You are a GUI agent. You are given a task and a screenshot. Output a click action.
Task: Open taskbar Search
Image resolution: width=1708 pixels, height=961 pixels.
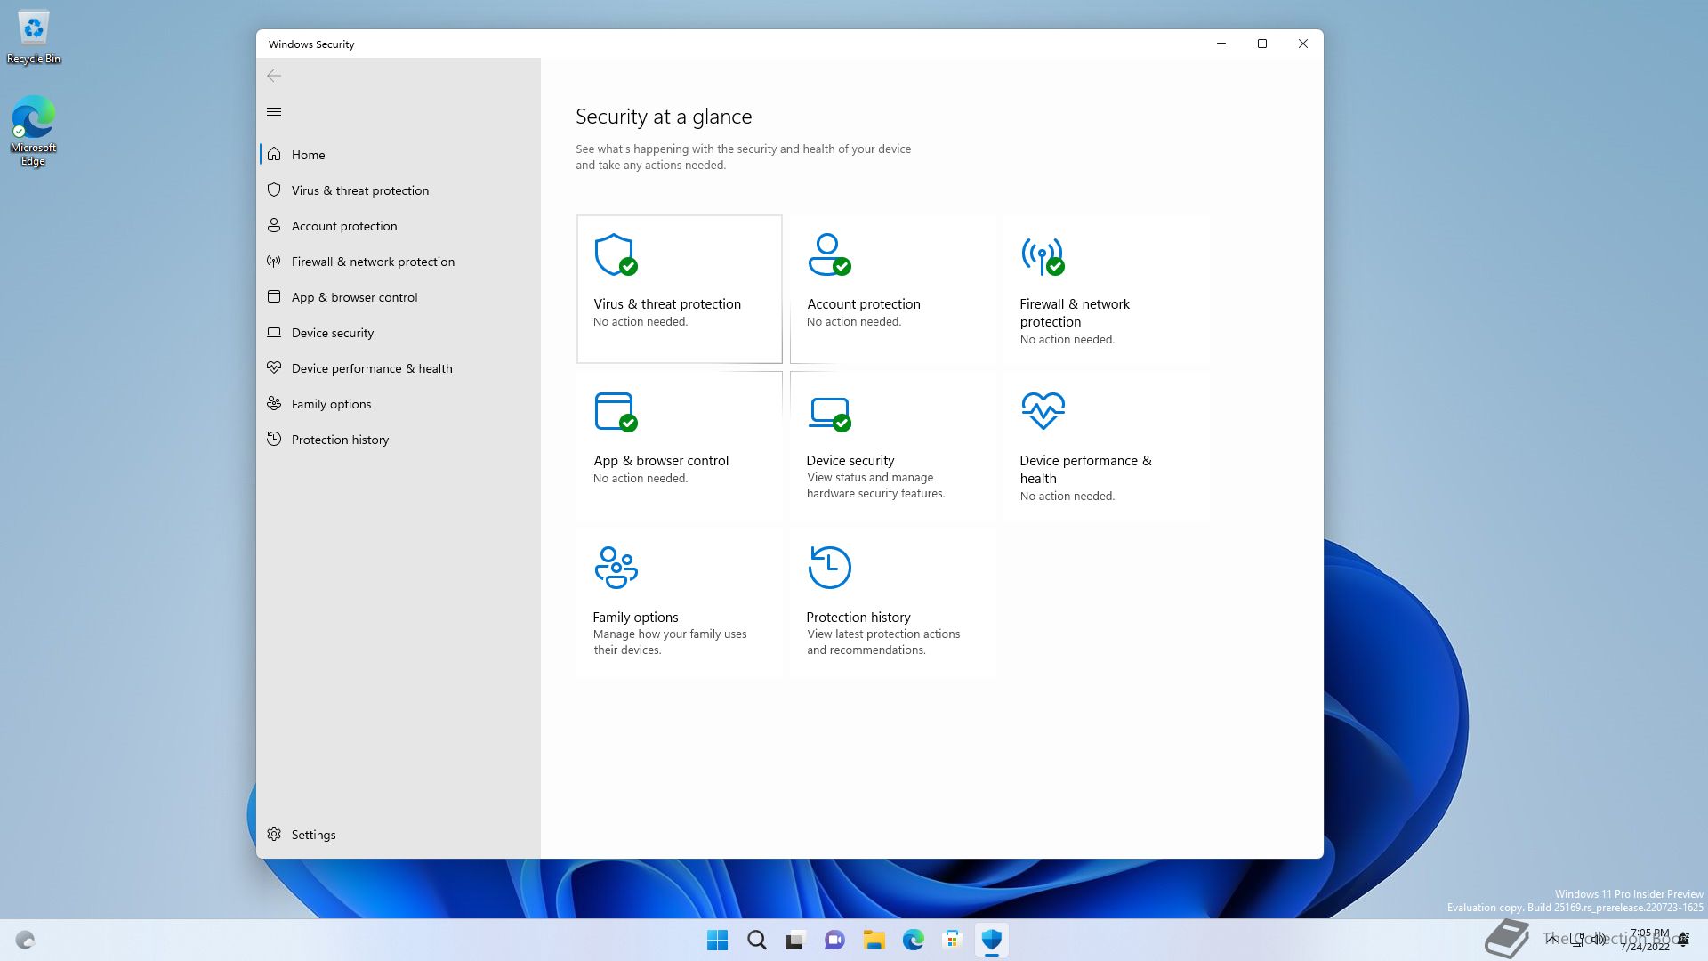756,940
